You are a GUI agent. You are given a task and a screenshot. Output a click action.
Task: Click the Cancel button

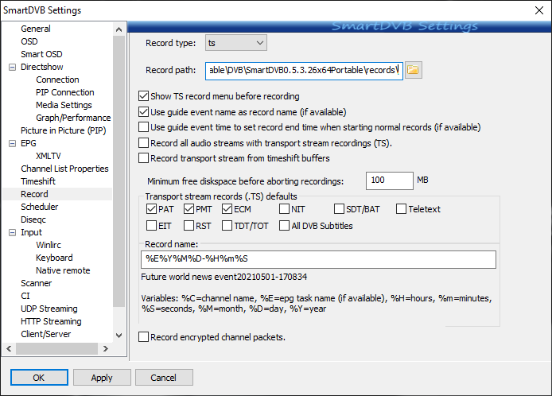point(164,378)
